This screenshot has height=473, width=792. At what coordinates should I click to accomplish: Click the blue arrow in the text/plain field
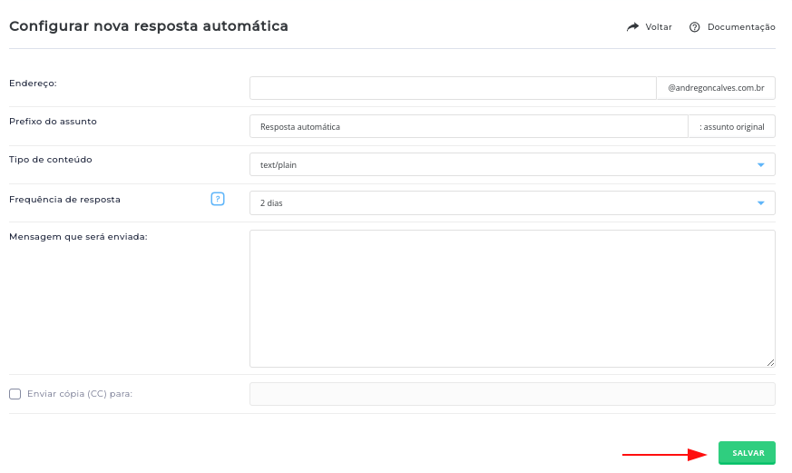pyautogui.click(x=760, y=164)
